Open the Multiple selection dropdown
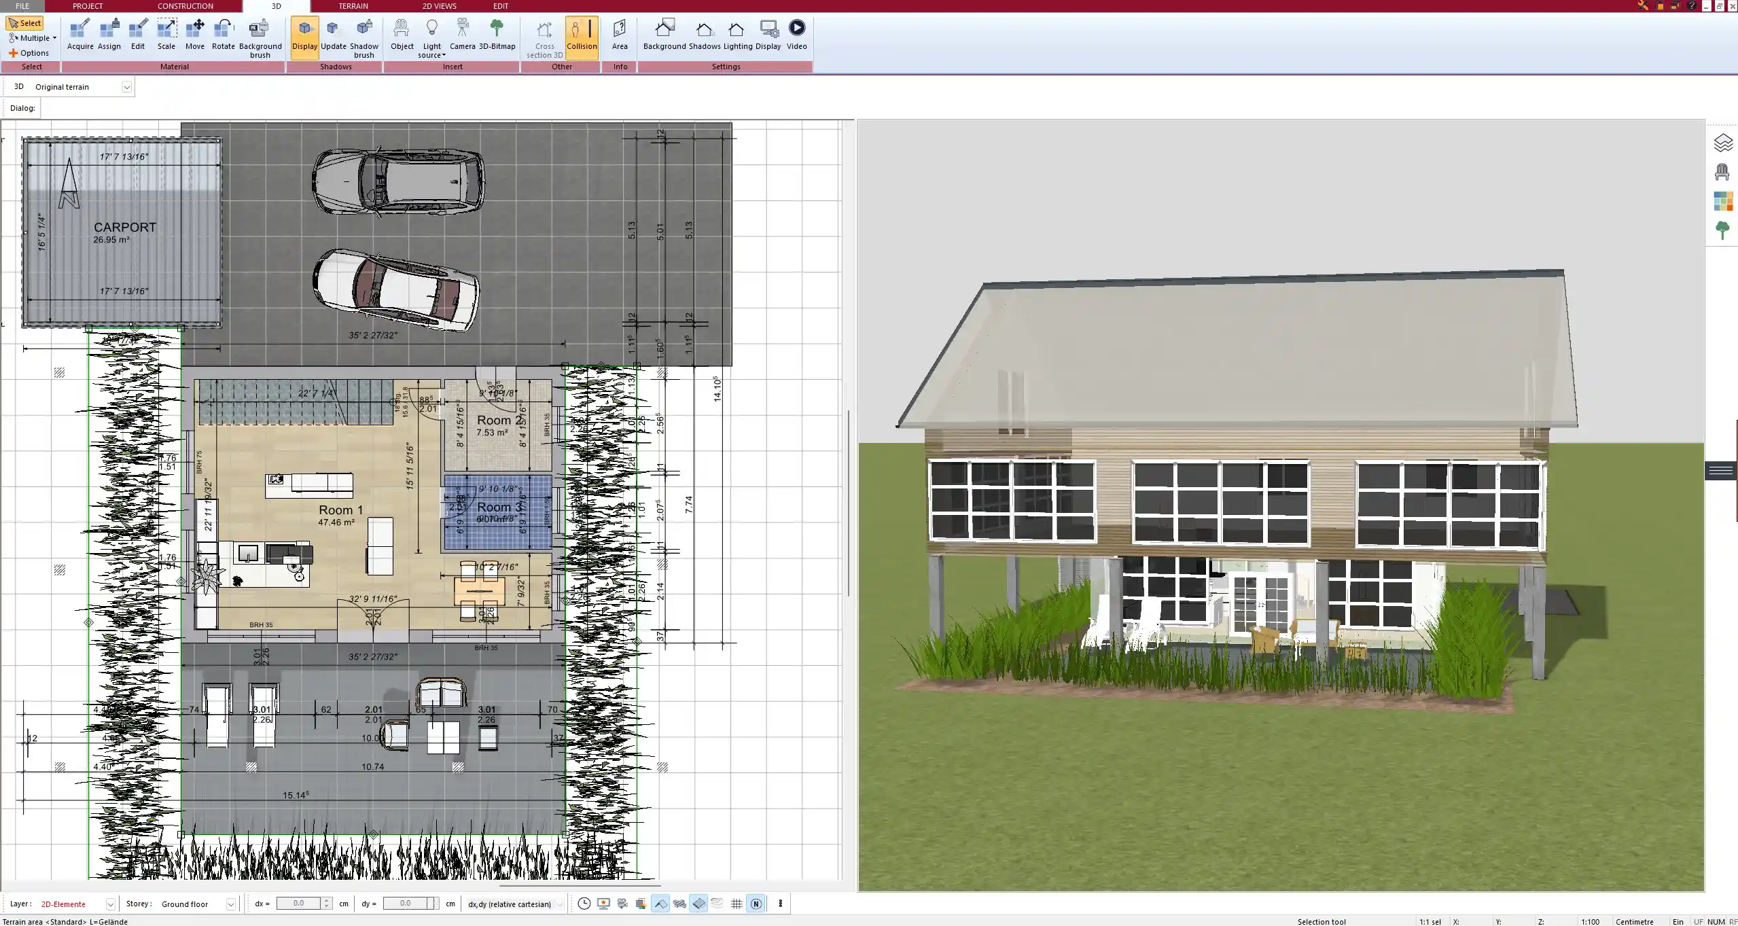Viewport: 1738px width, 926px height. (x=33, y=38)
